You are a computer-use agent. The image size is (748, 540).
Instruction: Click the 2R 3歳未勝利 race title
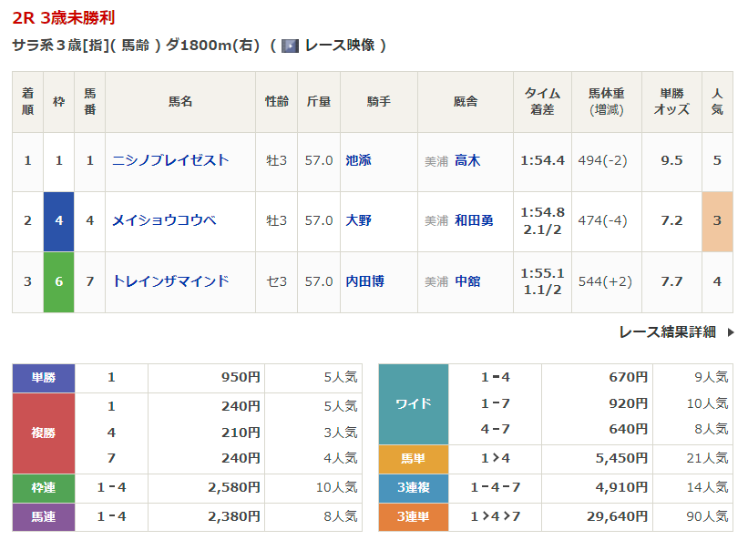coord(64,18)
